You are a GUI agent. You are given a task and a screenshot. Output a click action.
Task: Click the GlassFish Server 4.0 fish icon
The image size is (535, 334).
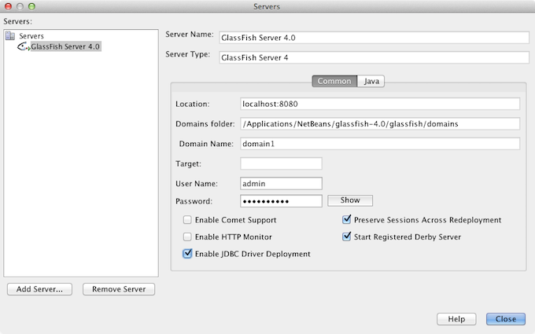(23, 47)
